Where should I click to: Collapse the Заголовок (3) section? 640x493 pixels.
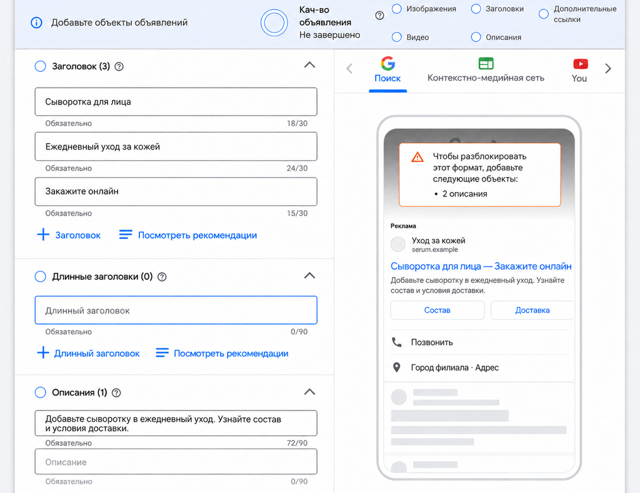coord(310,65)
